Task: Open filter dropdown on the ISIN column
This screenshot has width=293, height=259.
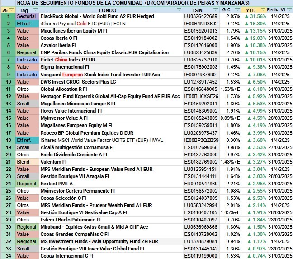Action: click(216, 9)
